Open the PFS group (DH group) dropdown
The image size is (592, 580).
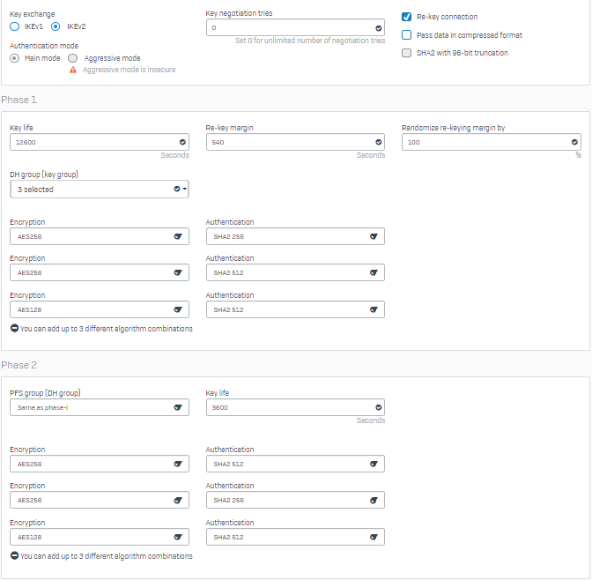[x=100, y=407]
